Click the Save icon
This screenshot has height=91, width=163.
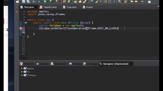[24, 2]
